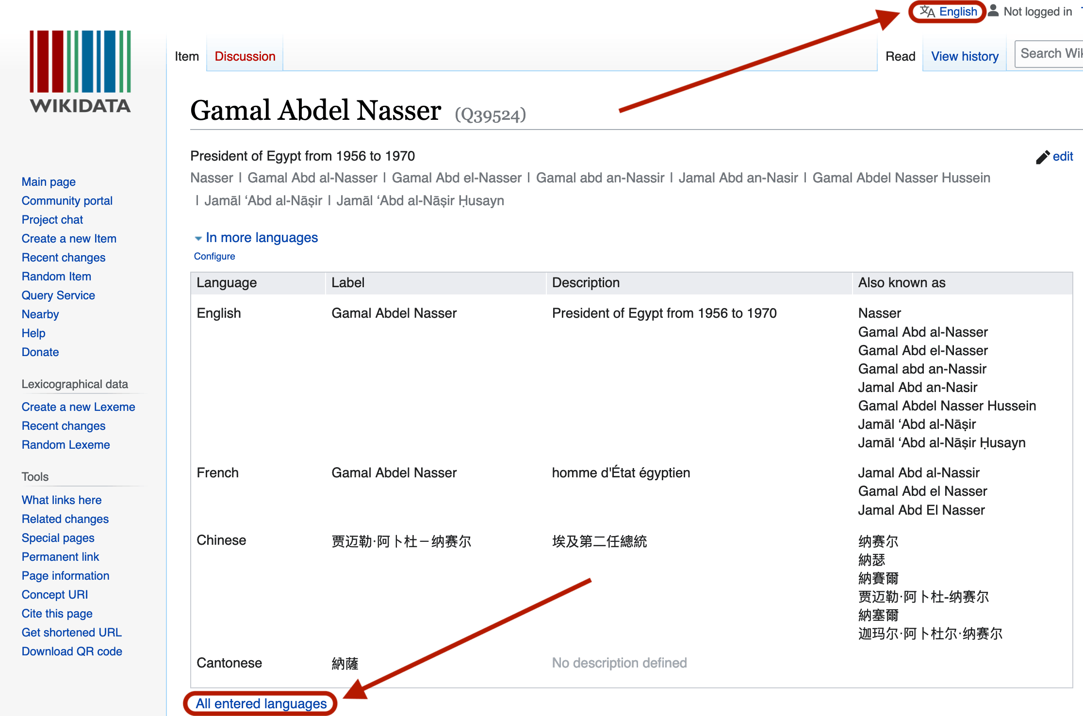
Task: Open What links here
Action: click(62, 500)
